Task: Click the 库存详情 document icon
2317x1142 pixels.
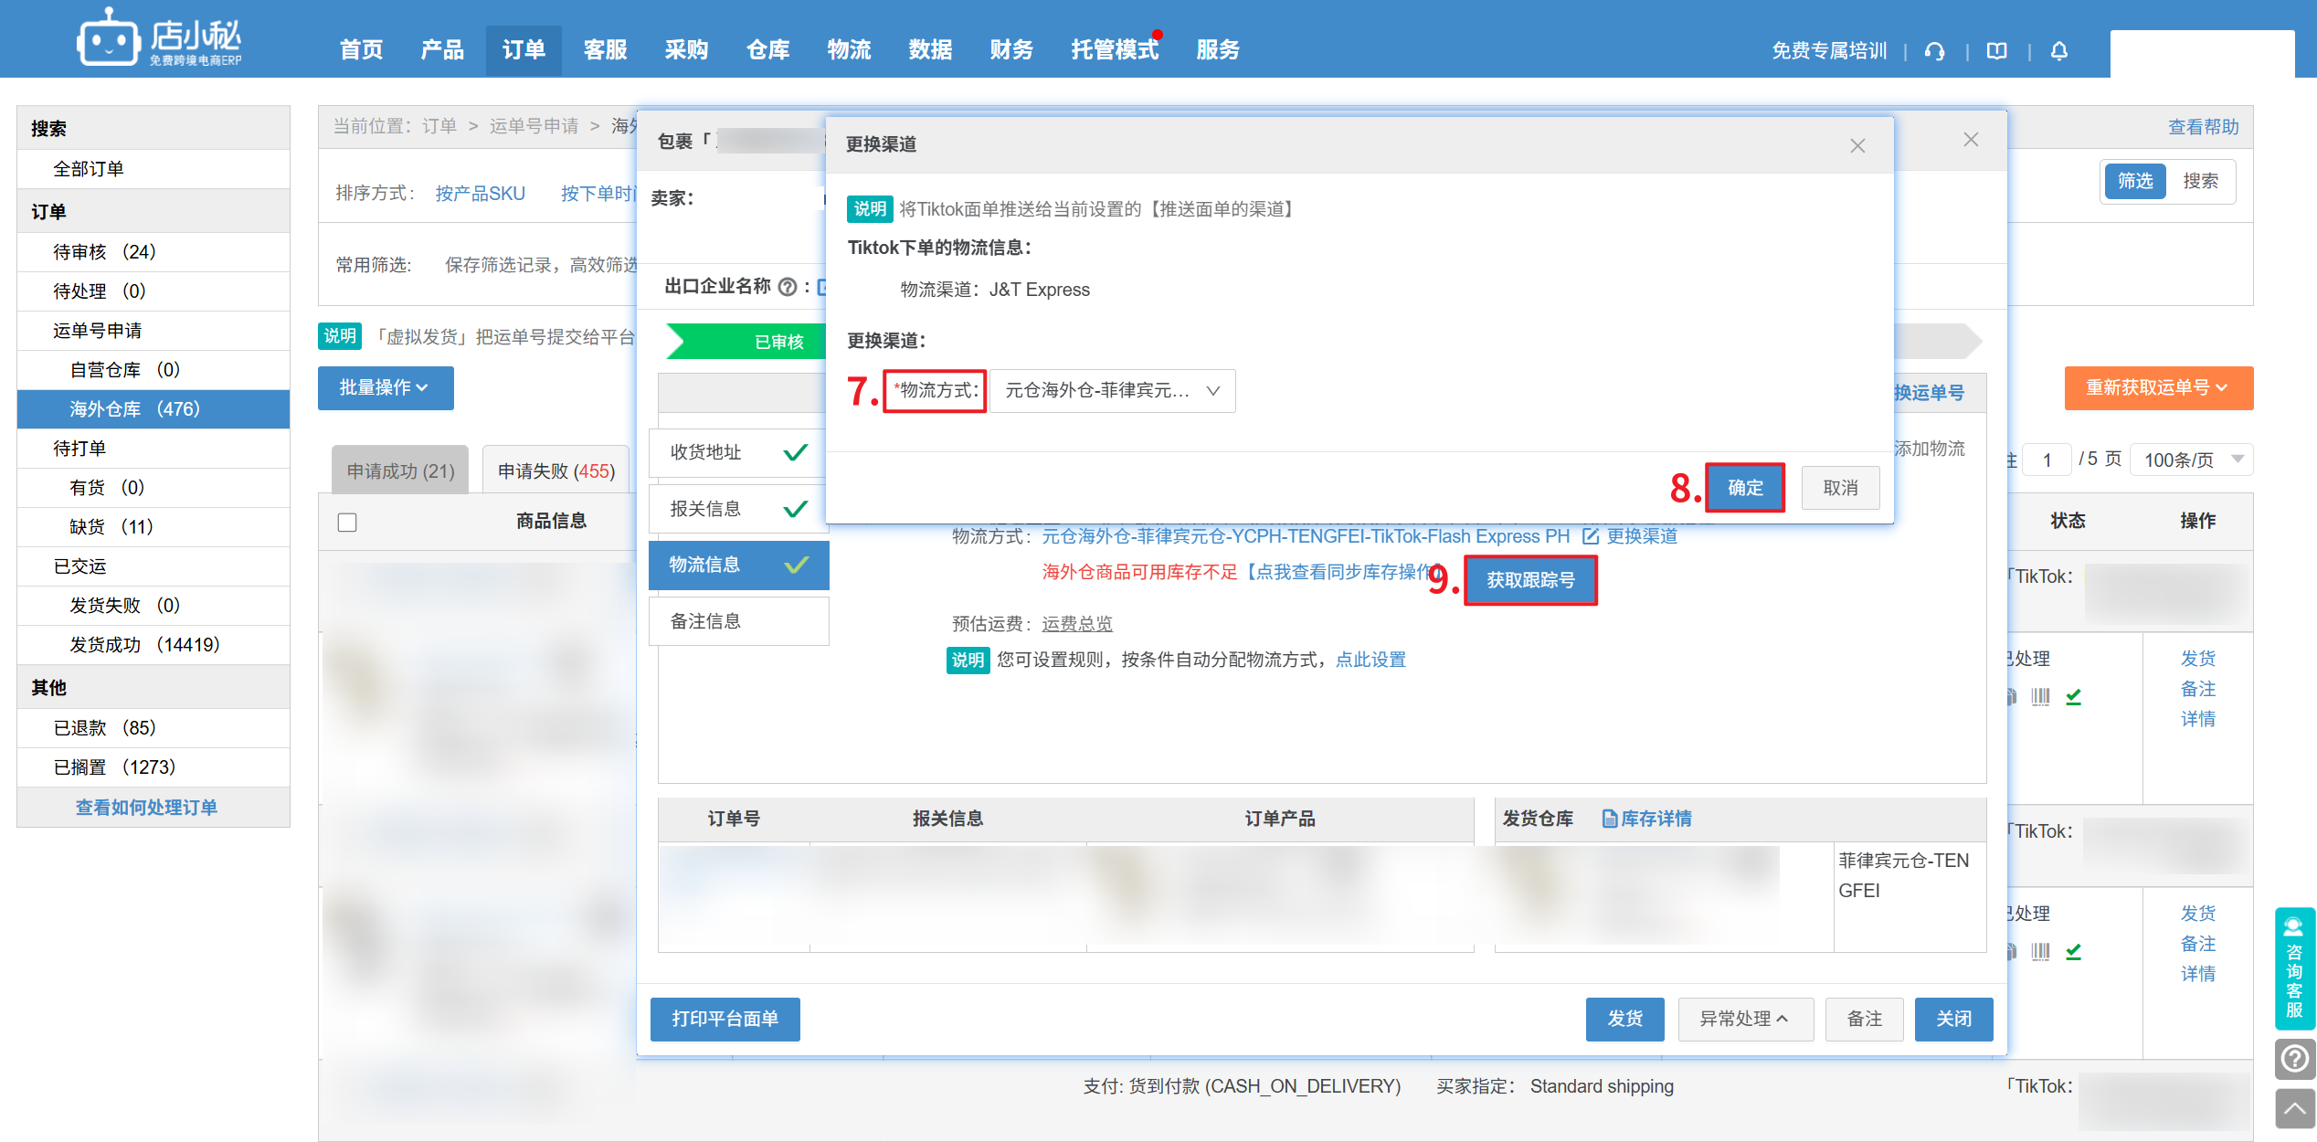Action: (x=1610, y=819)
